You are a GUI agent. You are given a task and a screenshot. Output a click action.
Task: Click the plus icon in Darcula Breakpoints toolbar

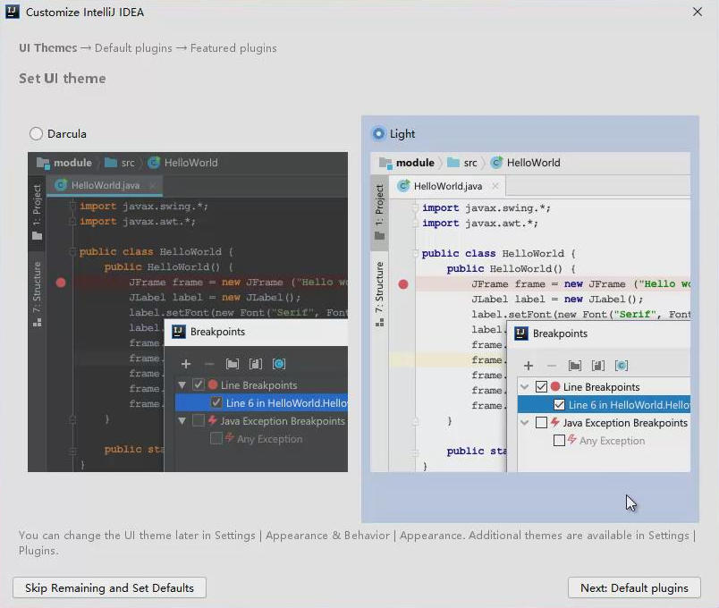coord(186,364)
